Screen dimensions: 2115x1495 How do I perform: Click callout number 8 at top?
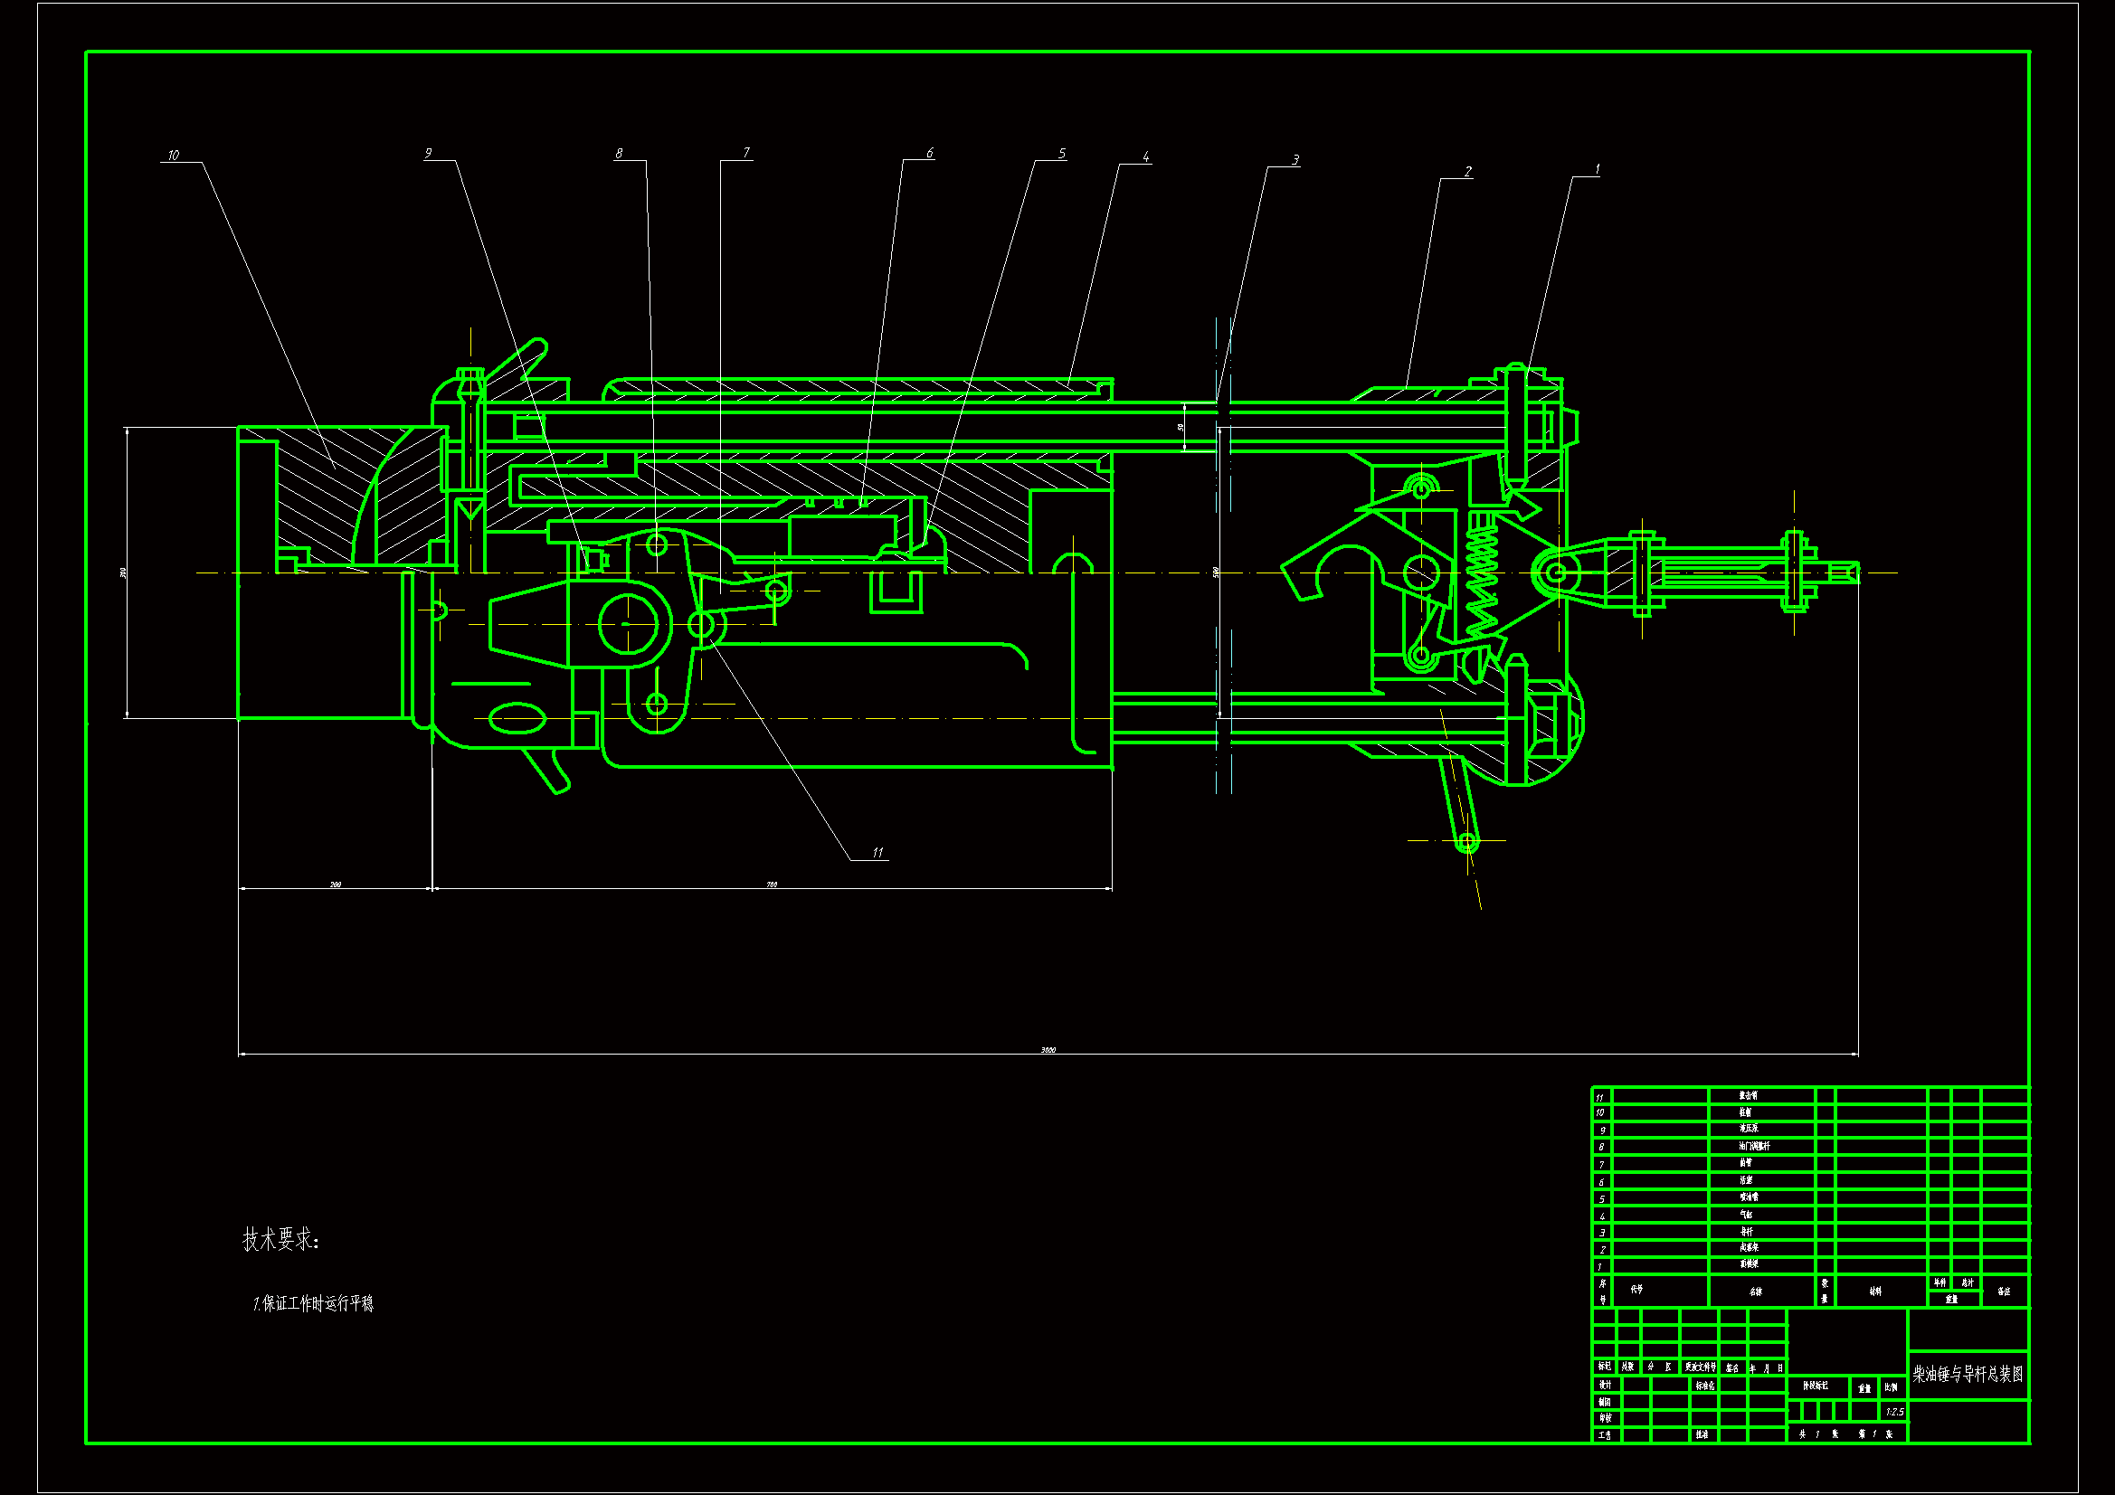[x=619, y=153]
